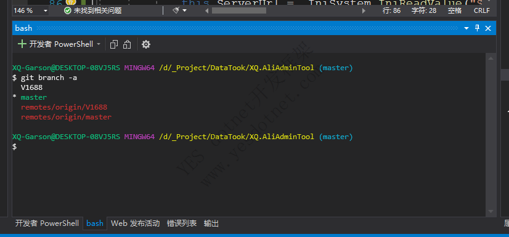The image size is (509, 237).
Task: Click the terminal scrollbar up arrow
Action: tap(491, 58)
